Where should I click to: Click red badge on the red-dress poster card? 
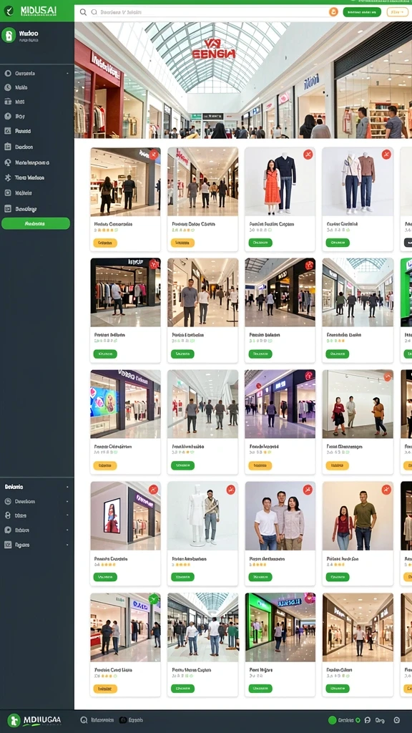point(153,490)
